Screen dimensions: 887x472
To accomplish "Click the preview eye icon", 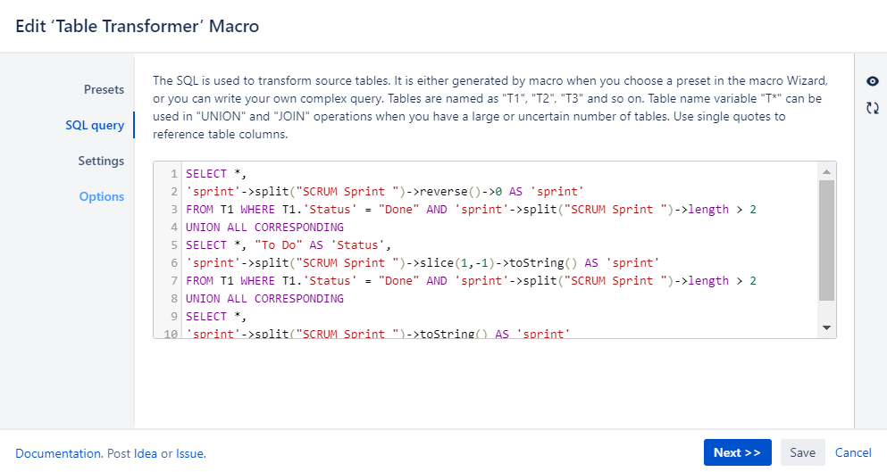I will point(872,81).
